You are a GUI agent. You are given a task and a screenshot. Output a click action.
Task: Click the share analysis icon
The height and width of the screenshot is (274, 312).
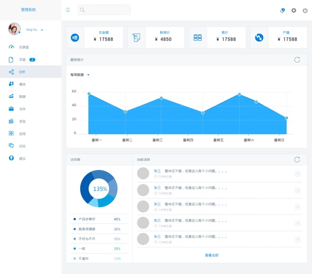(x=11, y=72)
